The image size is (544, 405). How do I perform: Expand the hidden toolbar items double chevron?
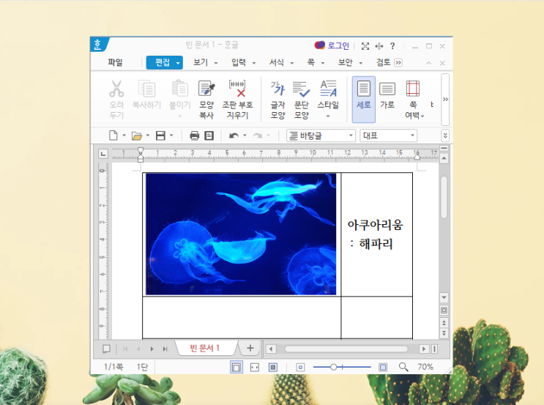click(x=445, y=135)
